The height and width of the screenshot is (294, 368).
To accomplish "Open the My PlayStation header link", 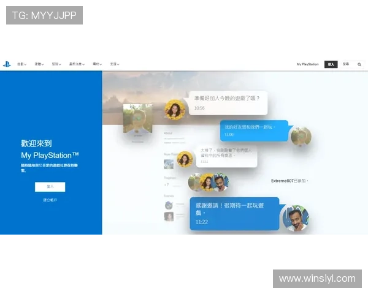I will tap(307, 64).
